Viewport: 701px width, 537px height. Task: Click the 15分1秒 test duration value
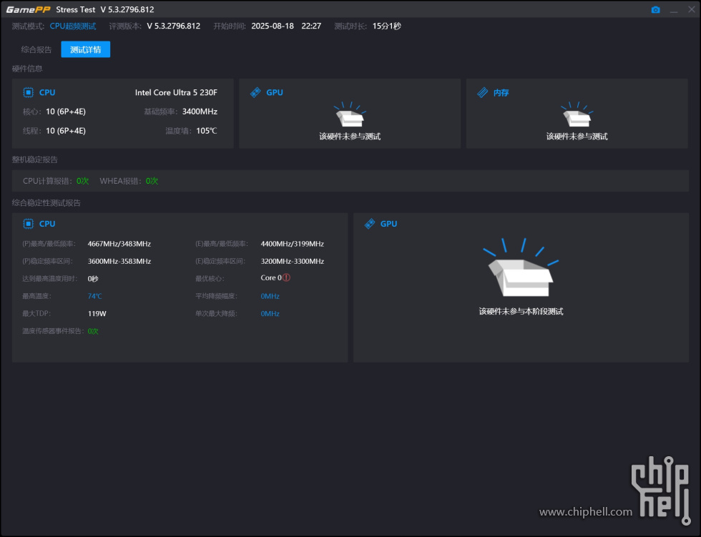pyautogui.click(x=387, y=26)
